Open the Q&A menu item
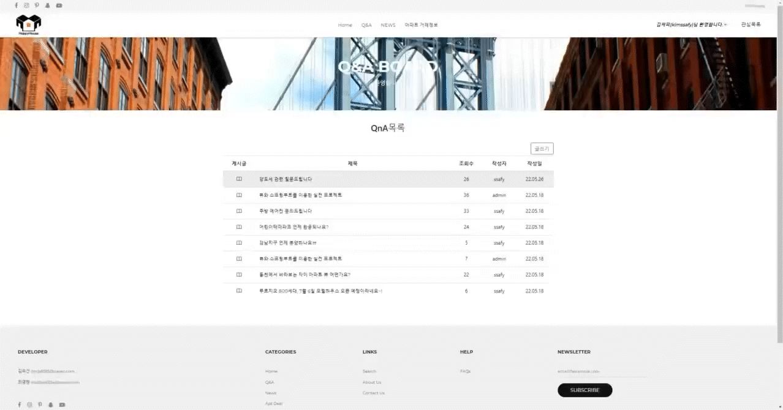Viewport: 783px width, 410px height. 366,25
